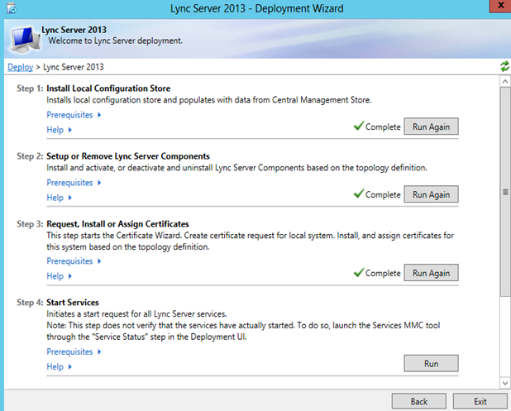Screen dimensions: 511x411
Task: Expand Prerequisites under Step 3
Action: pyautogui.click(x=74, y=261)
